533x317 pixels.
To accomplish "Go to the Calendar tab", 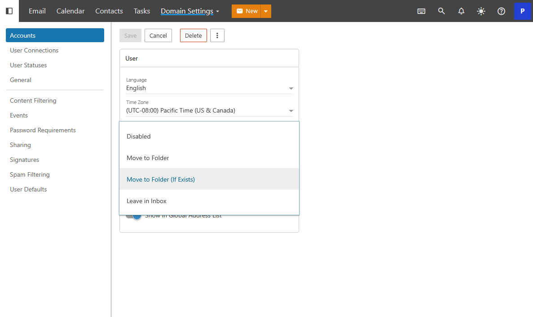I will click(70, 11).
